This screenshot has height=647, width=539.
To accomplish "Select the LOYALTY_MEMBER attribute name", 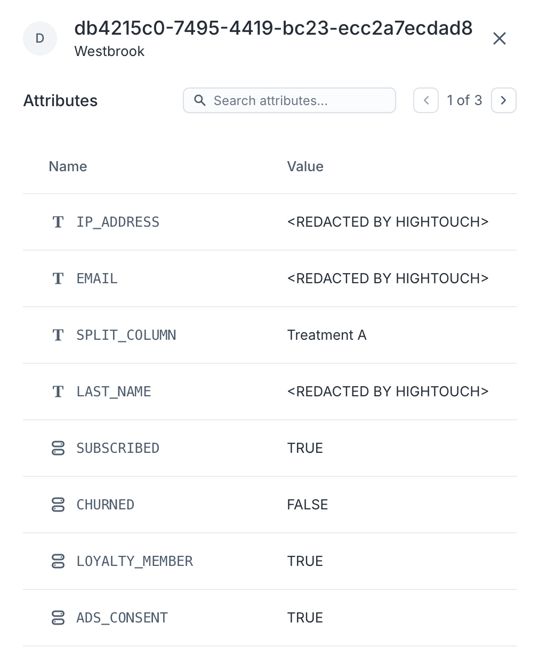I will [x=135, y=561].
